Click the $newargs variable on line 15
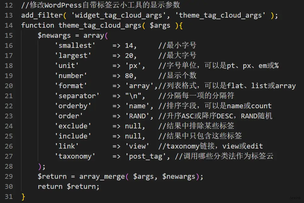Screen dimensions: 304x203 tap(54, 36)
